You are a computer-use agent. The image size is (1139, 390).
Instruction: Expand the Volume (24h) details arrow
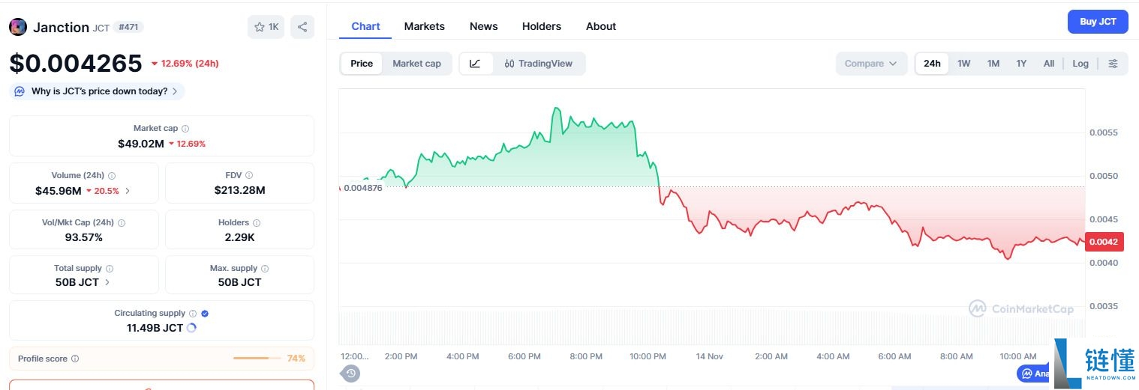tap(128, 191)
